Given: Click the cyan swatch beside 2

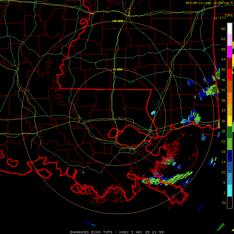Looking at the screenshot, I should (230, 191).
